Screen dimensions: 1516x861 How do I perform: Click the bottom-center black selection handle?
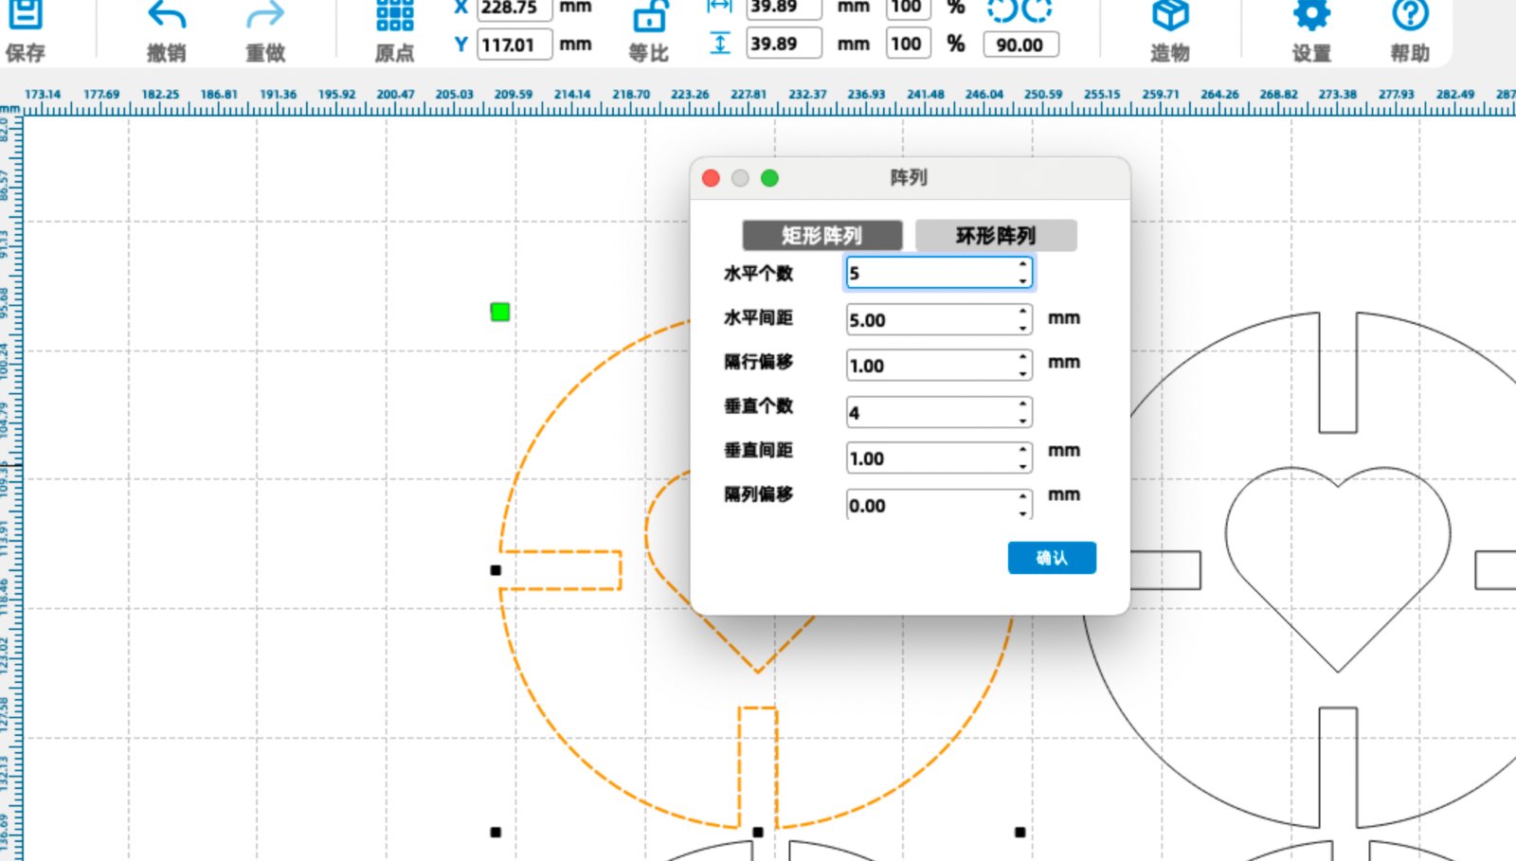[758, 833]
